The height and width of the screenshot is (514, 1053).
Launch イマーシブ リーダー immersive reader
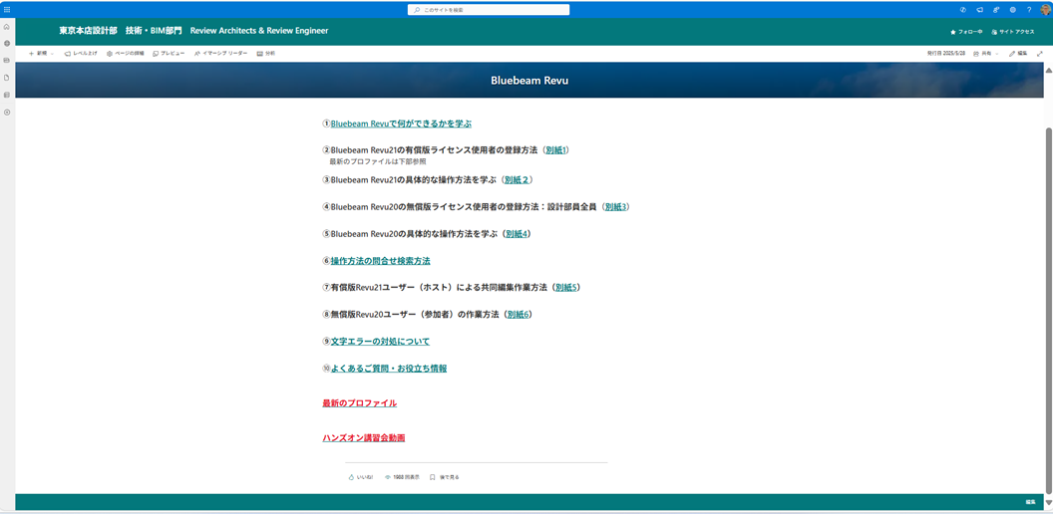(220, 53)
